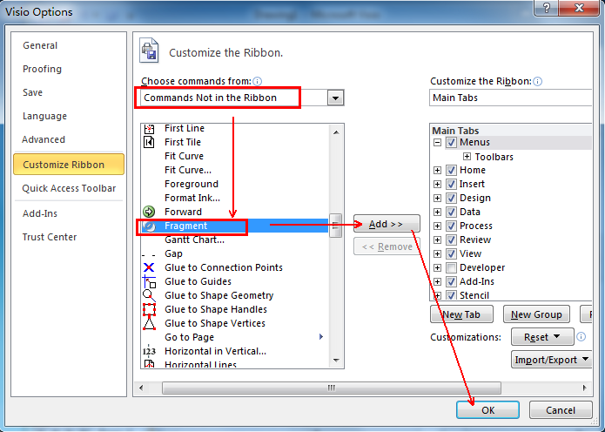Open the Language options category
This screenshot has height=432, width=605.
pyautogui.click(x=44, y=116)
